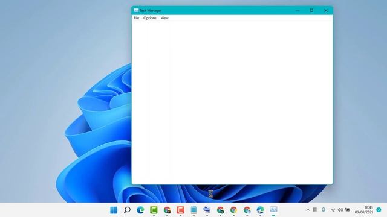The width and height of the screenshot is (387, 217).
Task: Click the battery tray icon
Action: pyautogui.click(x=348, y=210)
